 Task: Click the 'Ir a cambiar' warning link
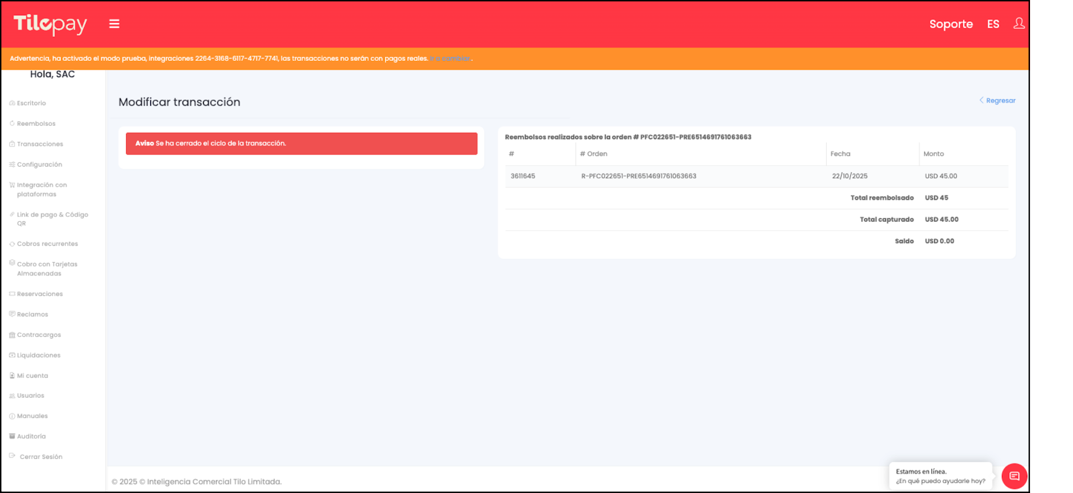(450, 59)
